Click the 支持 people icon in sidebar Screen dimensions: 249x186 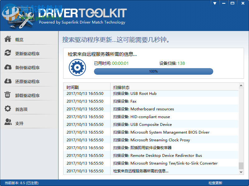coord(8,122)
